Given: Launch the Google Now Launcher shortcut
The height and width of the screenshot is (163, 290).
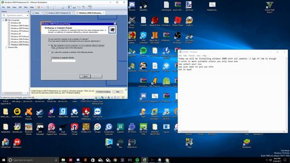Looking at the screenshot, I should click(x=109, y=129).
